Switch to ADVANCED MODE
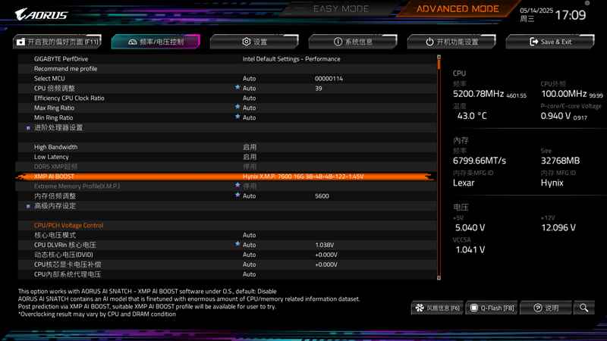This screenshot has width=607, height=341. click(x=458, y=8)
